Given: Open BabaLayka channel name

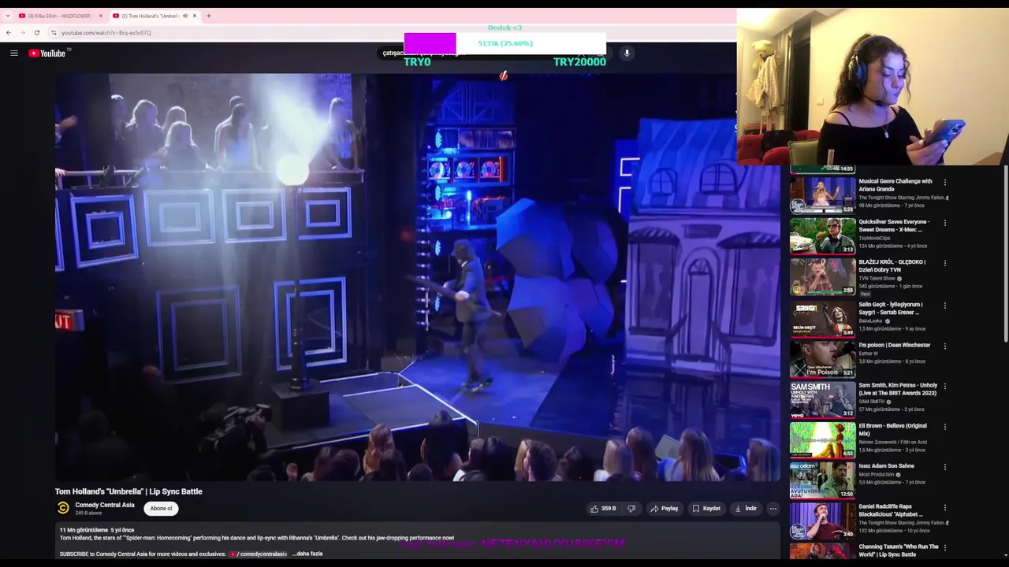Looking at the screenshot, I should (x=872, y=321).
